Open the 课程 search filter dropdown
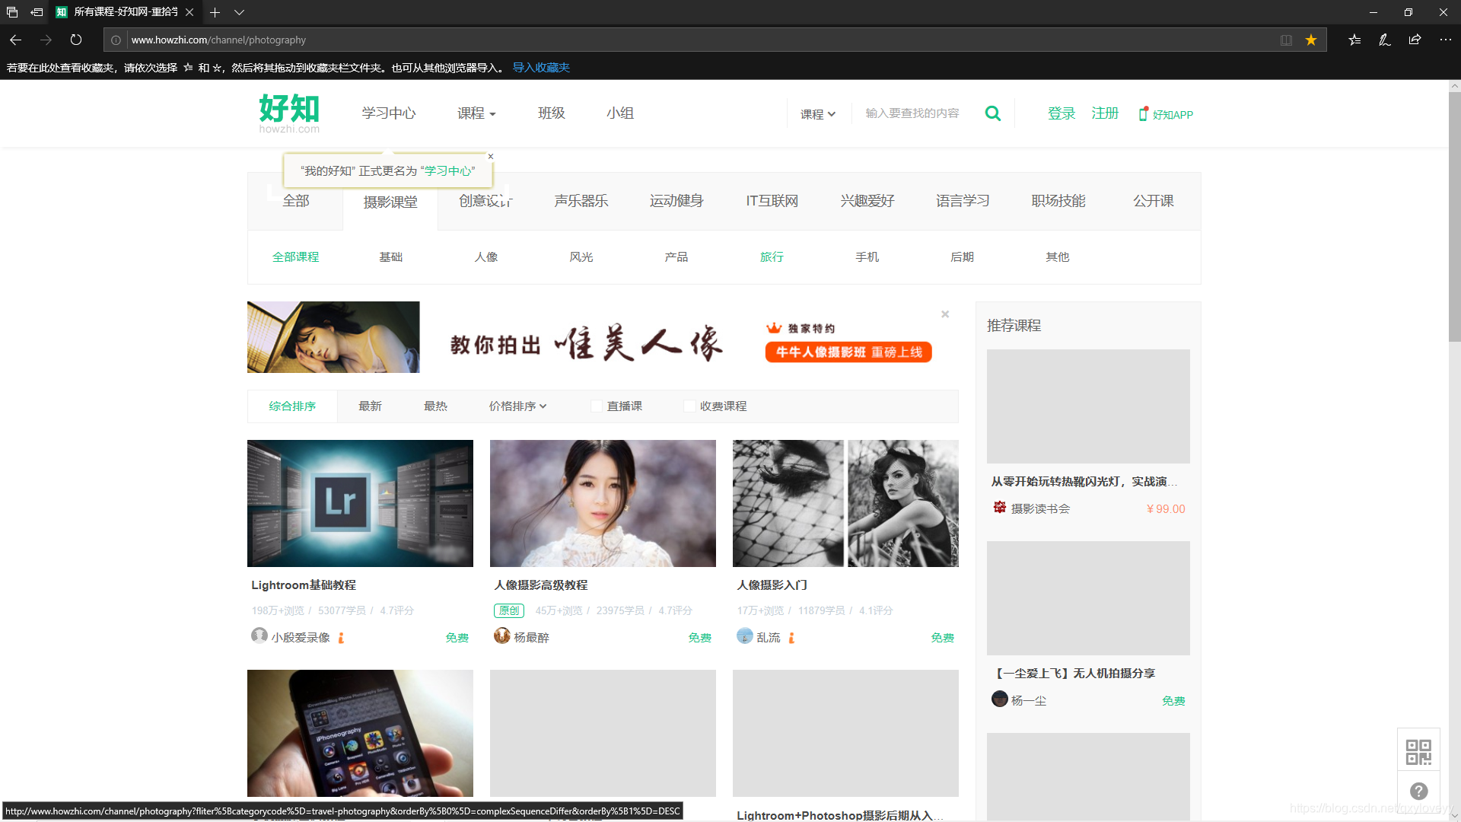Screen dimensions: 1461x822 [816, 113]
